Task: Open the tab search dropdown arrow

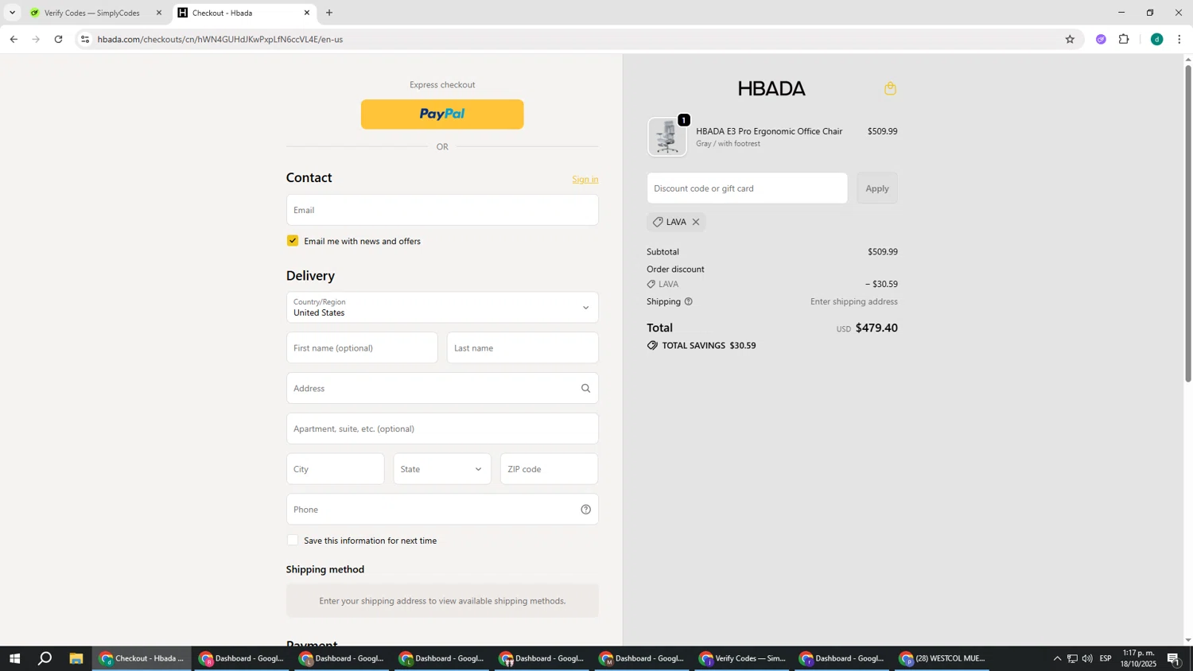Action: coord(12,13)
